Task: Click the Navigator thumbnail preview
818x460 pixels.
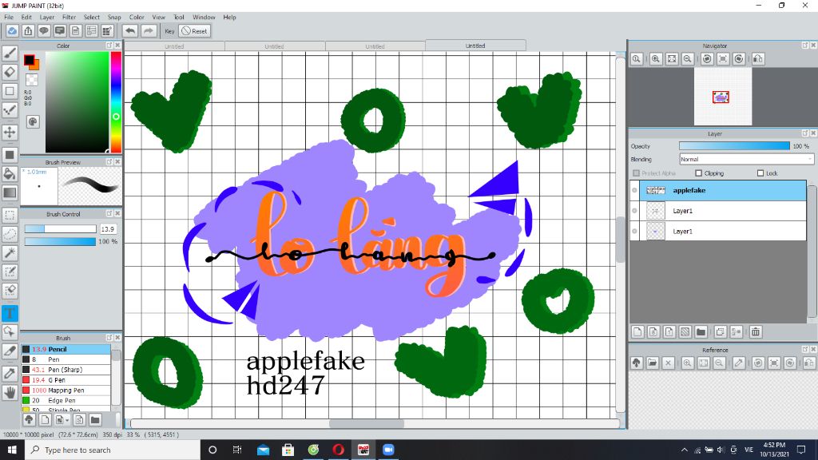Action: (722, 97)
